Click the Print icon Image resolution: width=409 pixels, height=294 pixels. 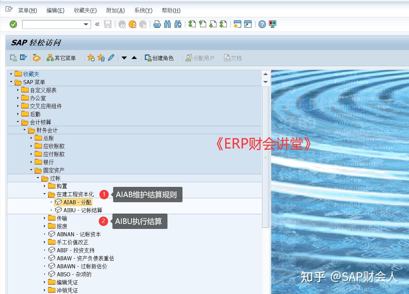click(157, 24)
